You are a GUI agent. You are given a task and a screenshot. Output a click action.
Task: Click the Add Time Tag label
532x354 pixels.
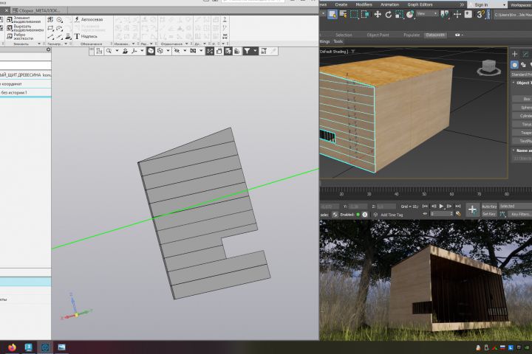tap(392, 215)
